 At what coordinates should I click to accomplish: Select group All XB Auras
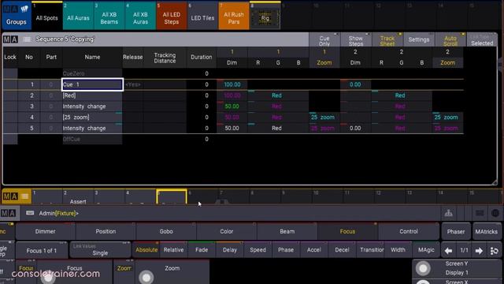tap(140, 16)
